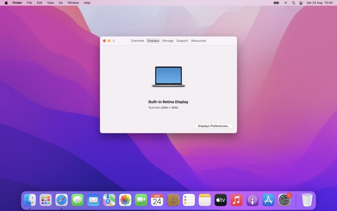Open the Music app in Dock
The height and width of the screenshot is (211, 337).
pyautogui.click(x=237, y=200)
